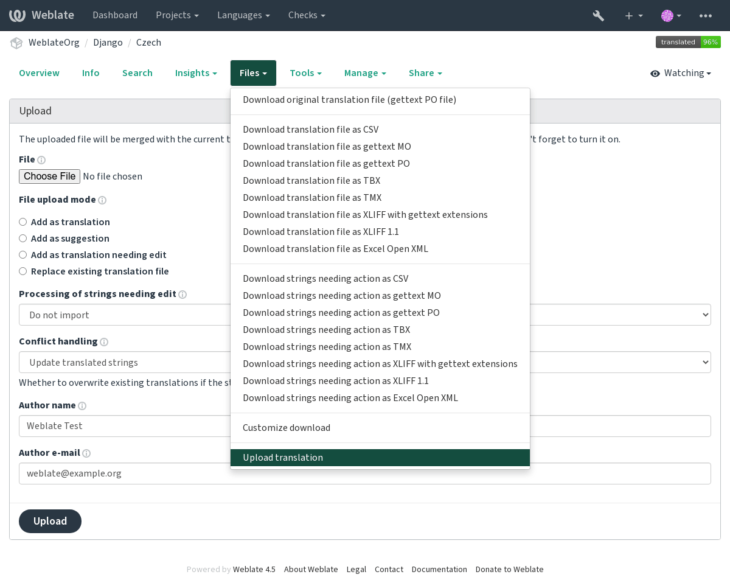Open the Share dropdown
730x580 pixels.
click(425, 73)
